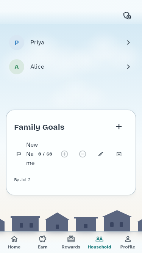142x253 pixels.
Task: Decrement progress on New Name goal
Action: [83, 154]
